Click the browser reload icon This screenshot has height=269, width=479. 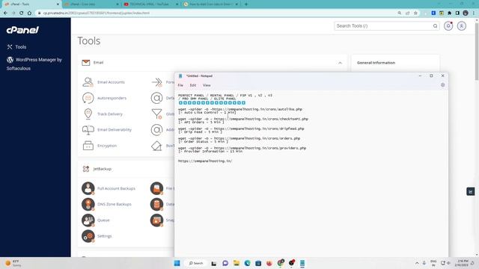[22, 13]
